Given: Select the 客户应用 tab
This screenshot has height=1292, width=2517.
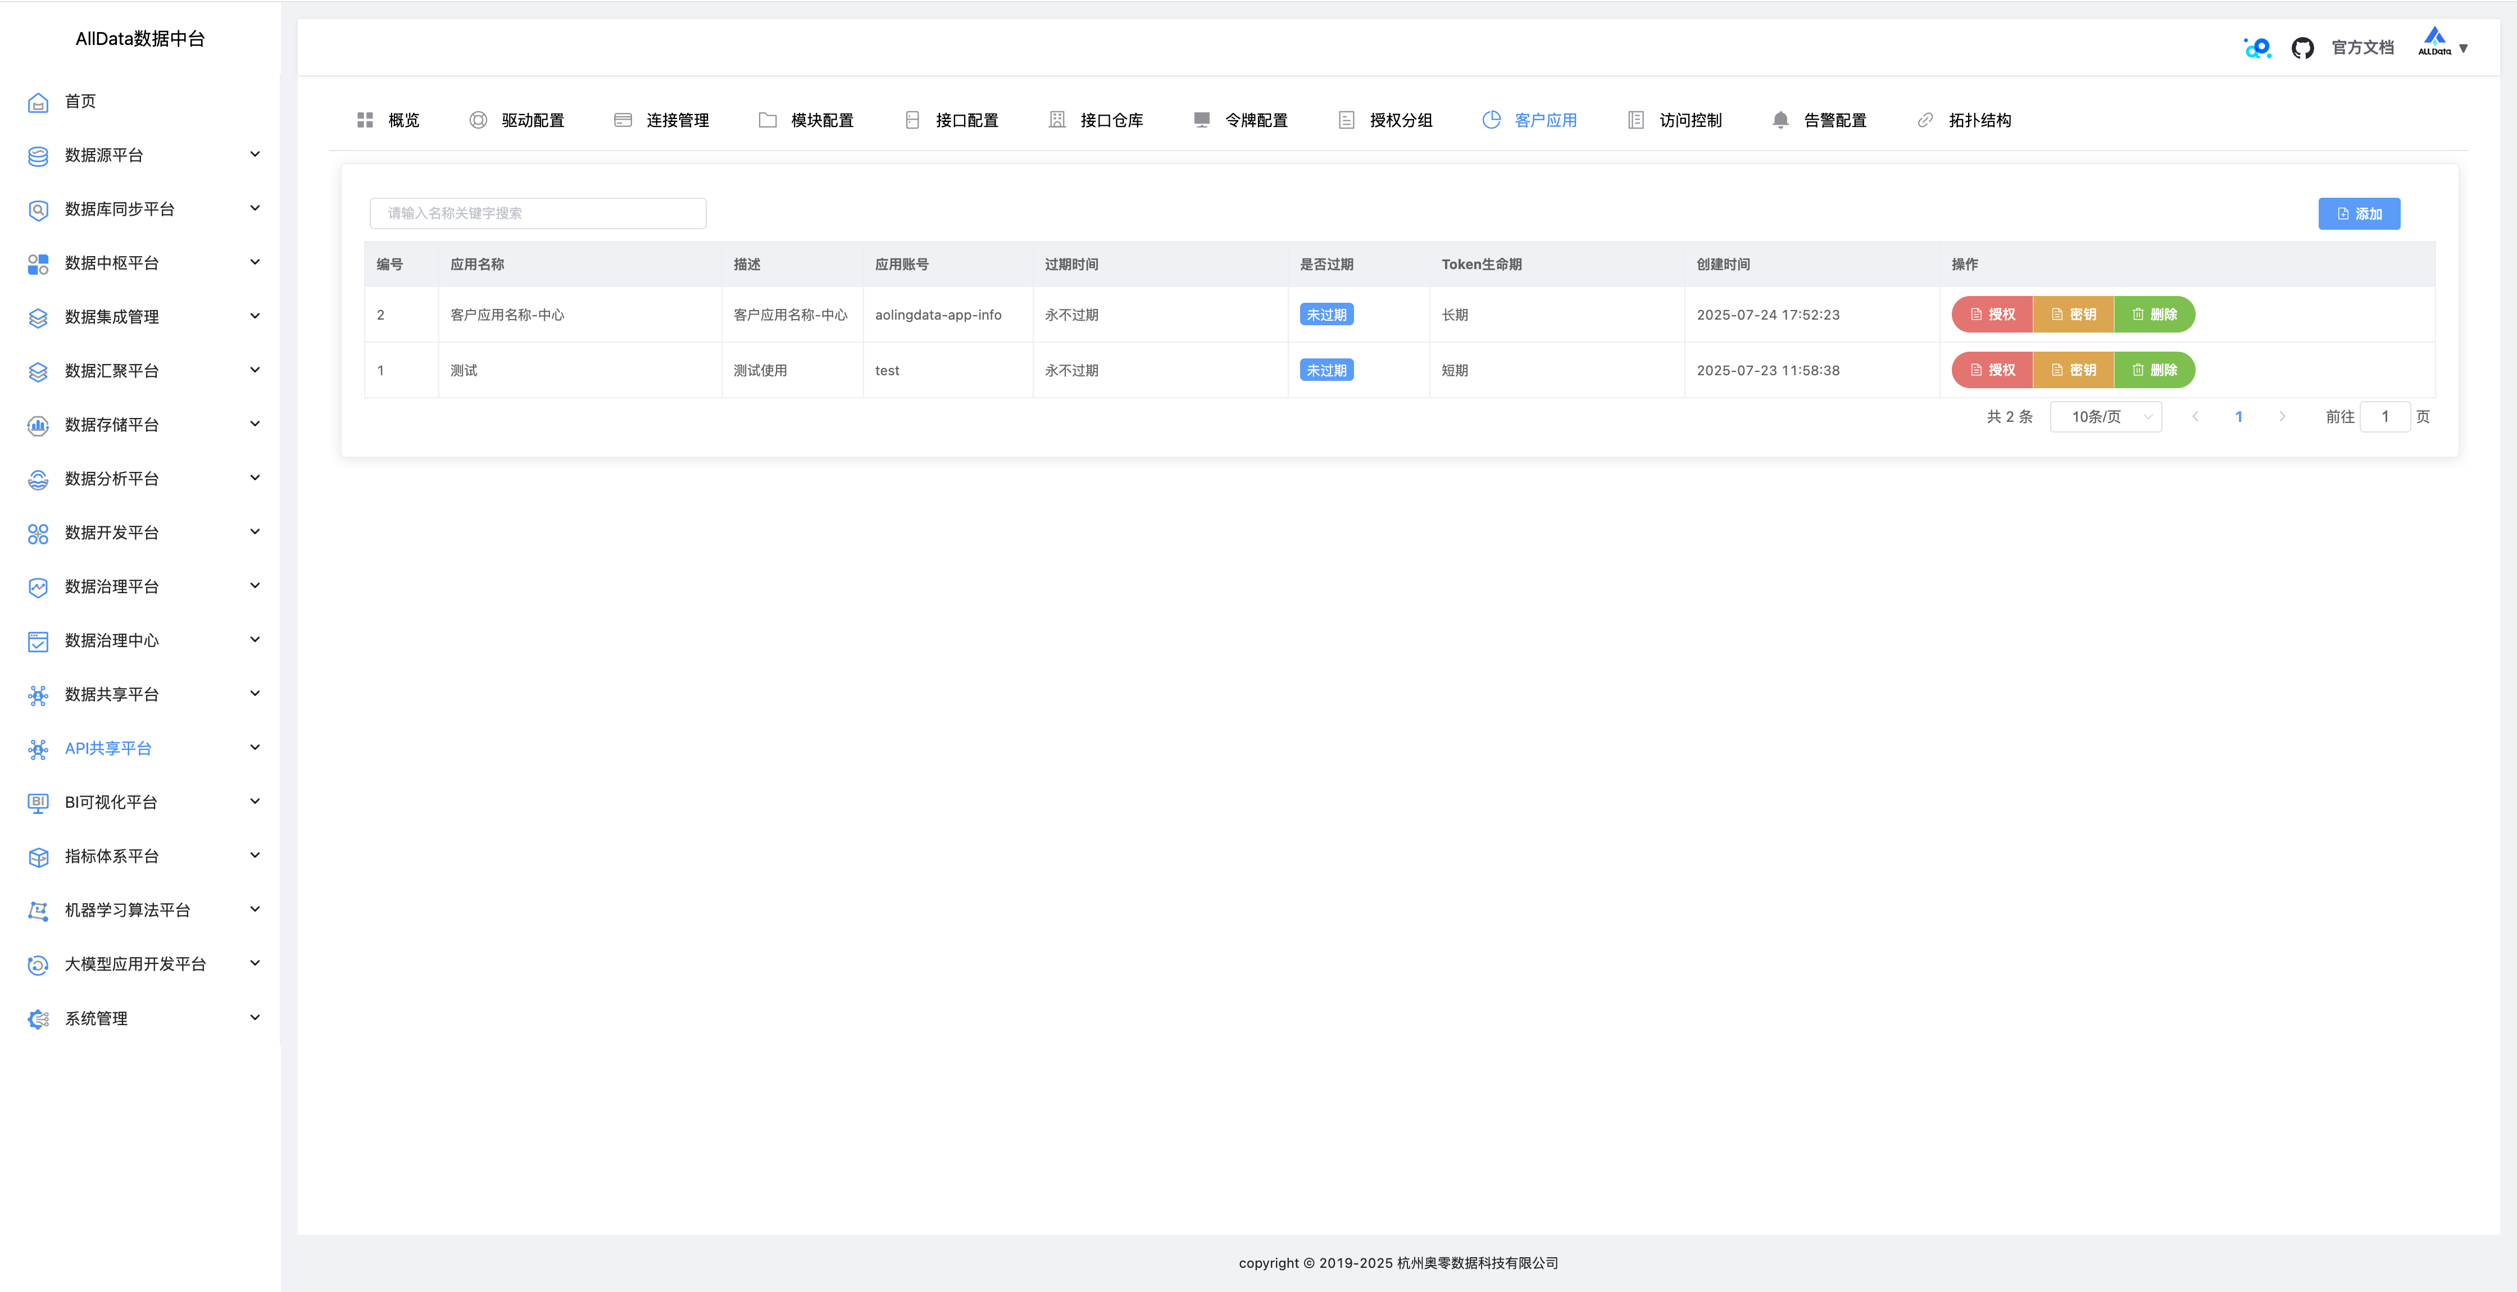Looking at the screenshot, I should coord(1529,120).
